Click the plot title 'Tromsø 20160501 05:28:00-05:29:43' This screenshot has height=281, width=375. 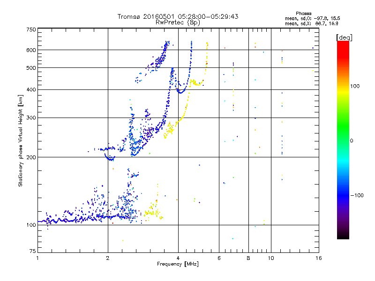coord(178,16)
